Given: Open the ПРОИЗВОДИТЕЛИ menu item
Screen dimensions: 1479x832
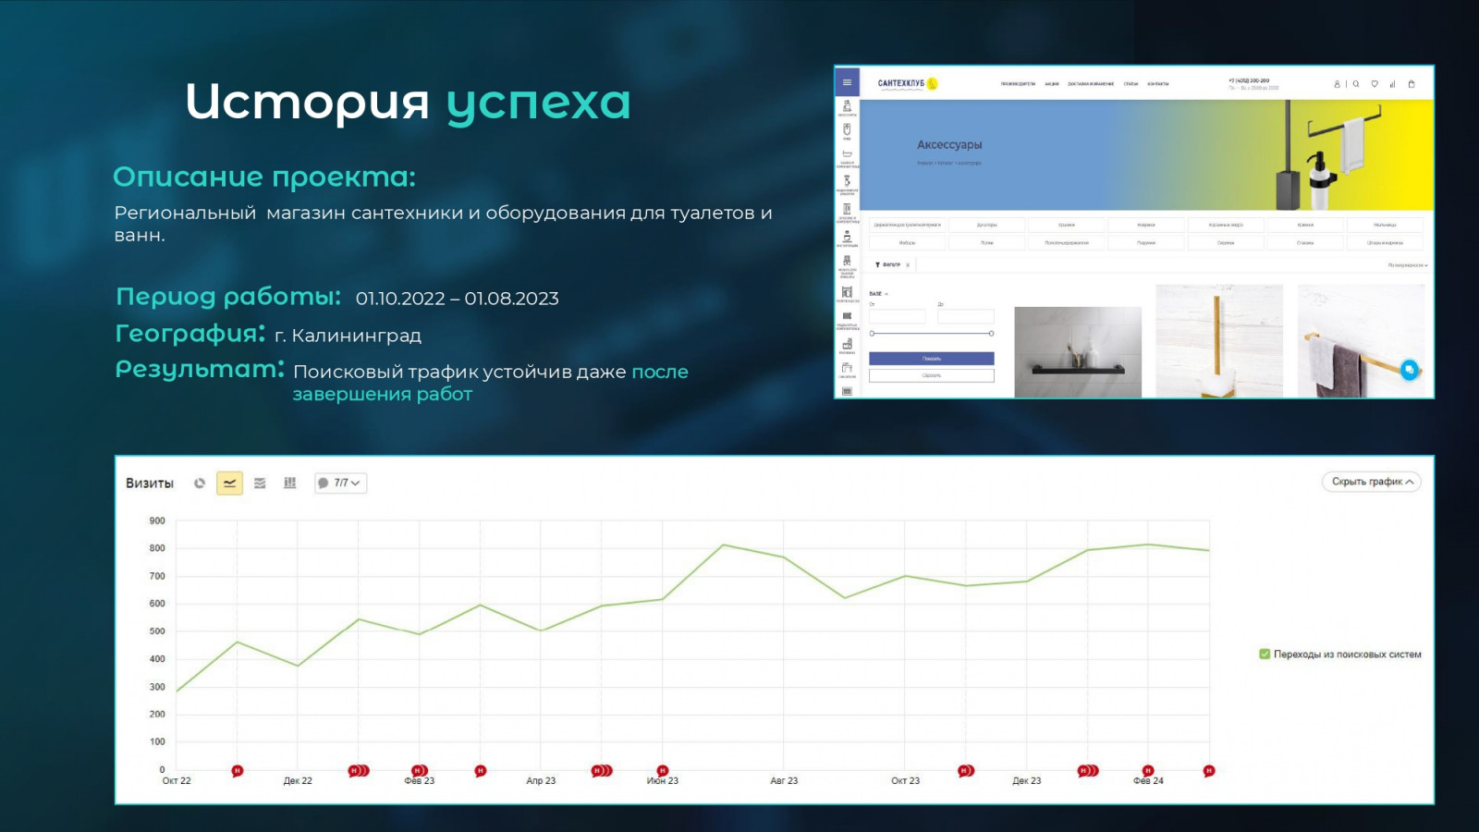Looking at the screenshot, I should point(1018,84).
